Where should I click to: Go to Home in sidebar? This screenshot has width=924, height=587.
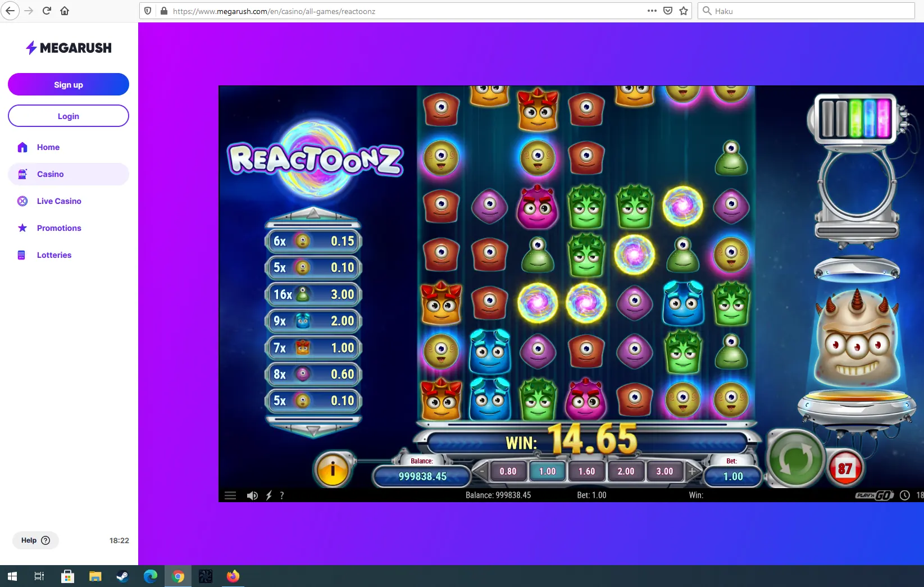pos(69,147)
